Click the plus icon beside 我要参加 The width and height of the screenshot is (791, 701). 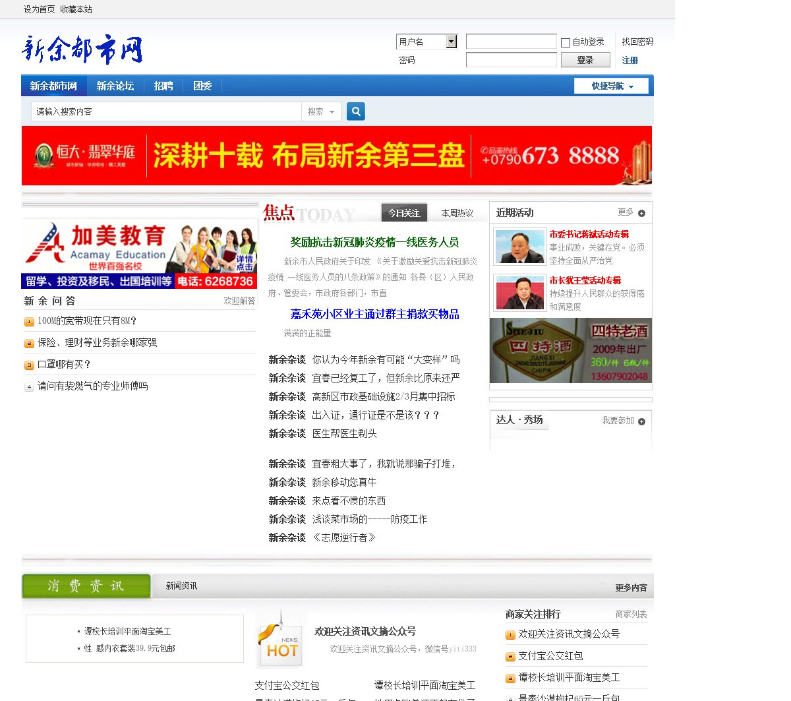tap(641, 421)
